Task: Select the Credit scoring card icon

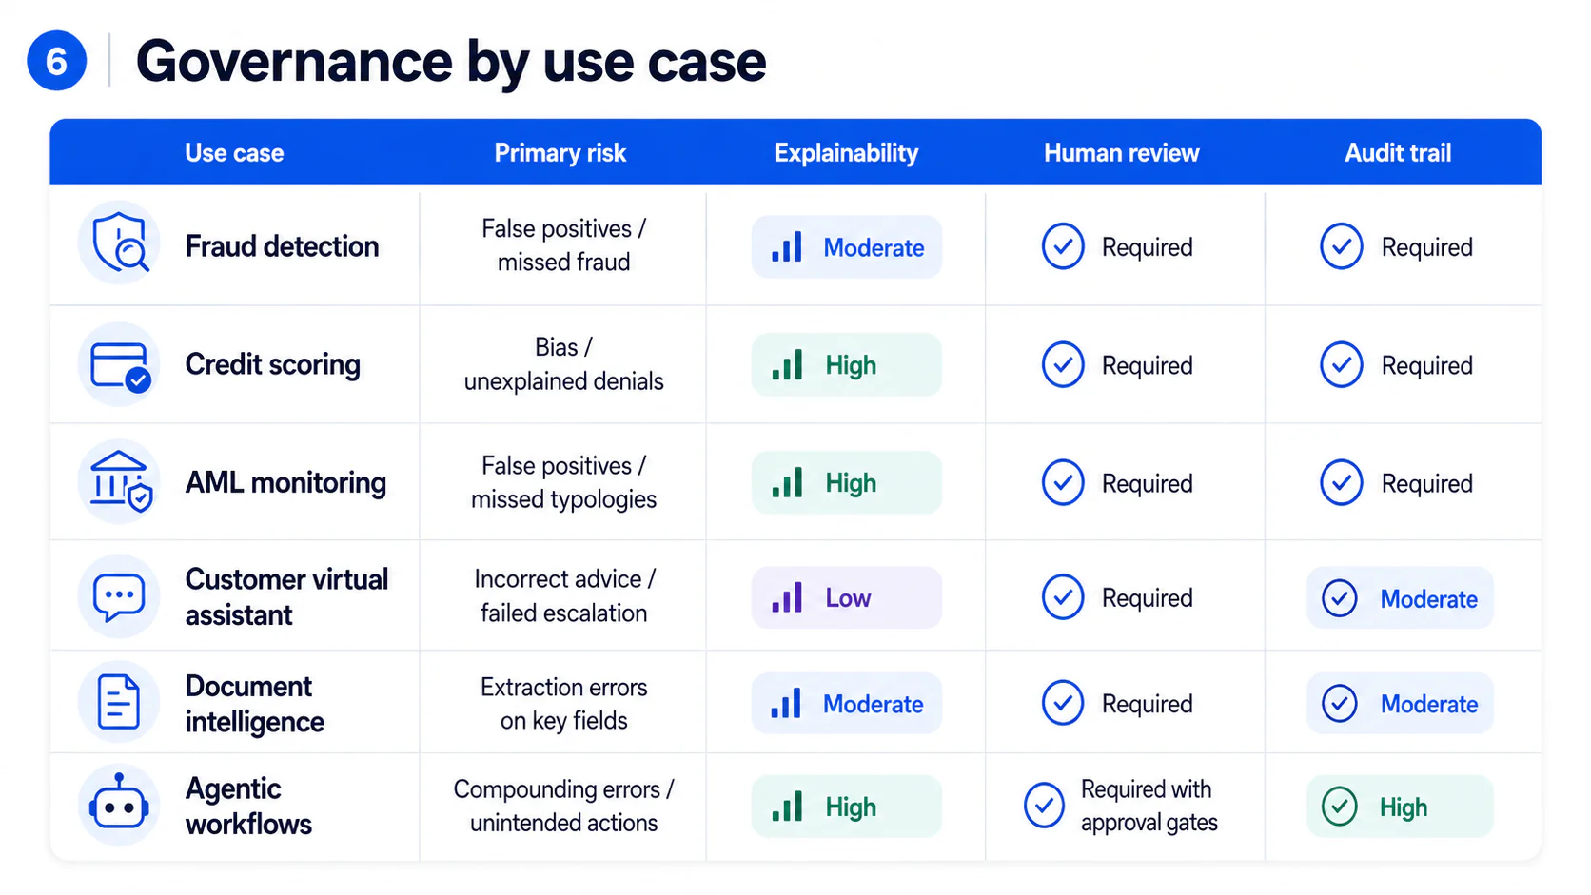Action: tap(119, 365)
